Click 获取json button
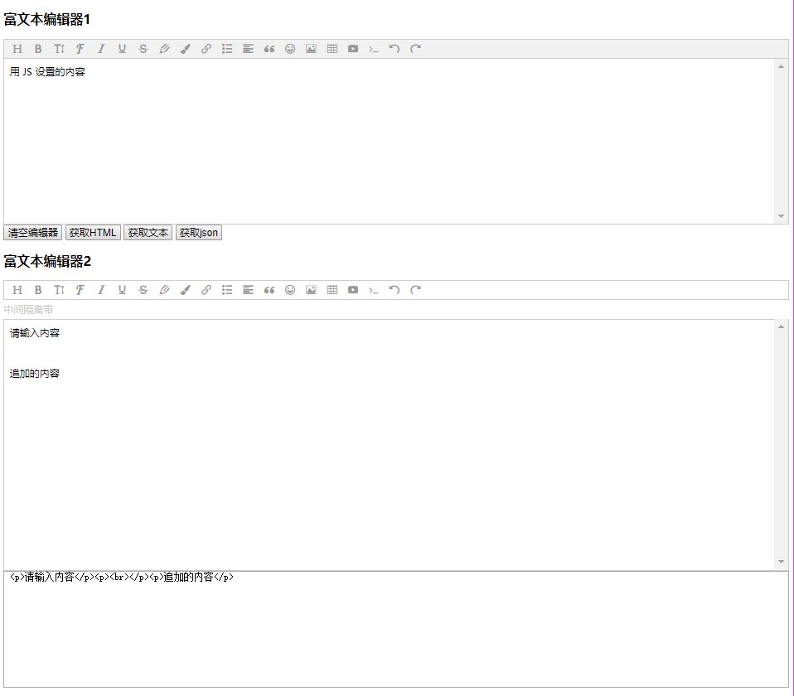Image resolution: width=794 pixels, height=696 pixels. pyautogui.click(x=199, y=233)
